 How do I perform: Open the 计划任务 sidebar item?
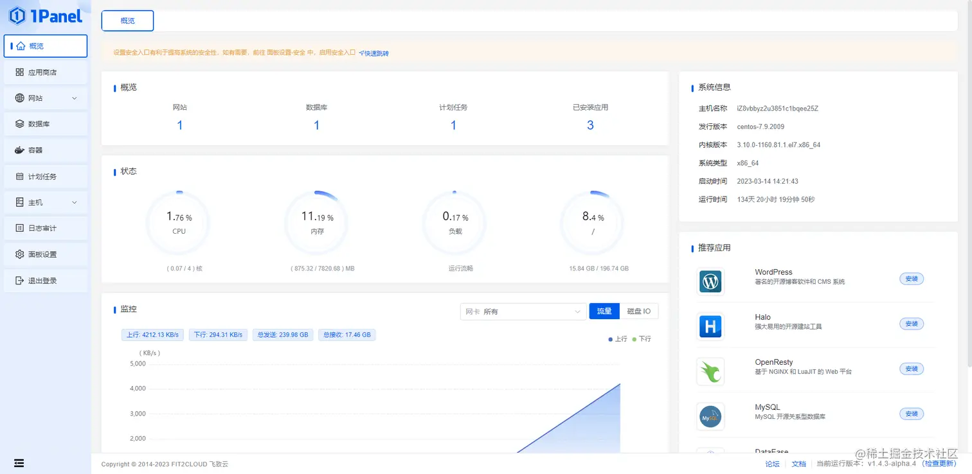pos(46,177)
